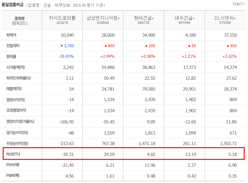Image resolution: width=248 pixels, height=183 pixels.
Task: Select EPS value 1,502.72
Action: [228, 143]
